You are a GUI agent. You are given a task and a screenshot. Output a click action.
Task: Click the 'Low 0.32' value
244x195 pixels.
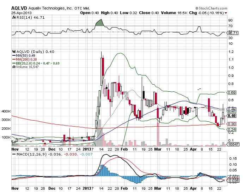pos(128,13)
